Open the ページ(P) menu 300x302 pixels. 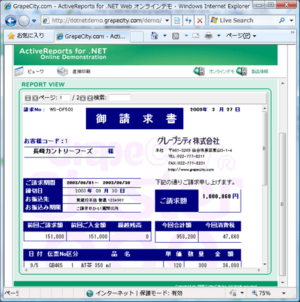pyautogui.click(x=241, y=35)
